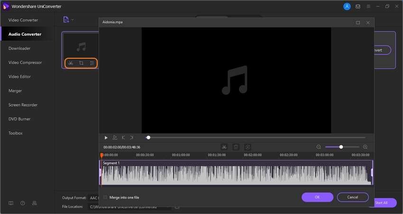Click the help question icon in sidebar footer
Viewport: 403px width, 214px height.
click(x=23, y=203)
